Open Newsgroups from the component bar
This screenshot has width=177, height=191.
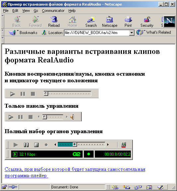coord(138,187)
